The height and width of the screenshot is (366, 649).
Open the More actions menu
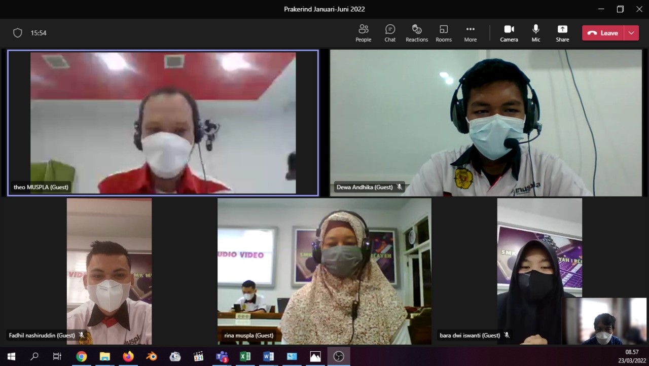[x=471, y=33]
